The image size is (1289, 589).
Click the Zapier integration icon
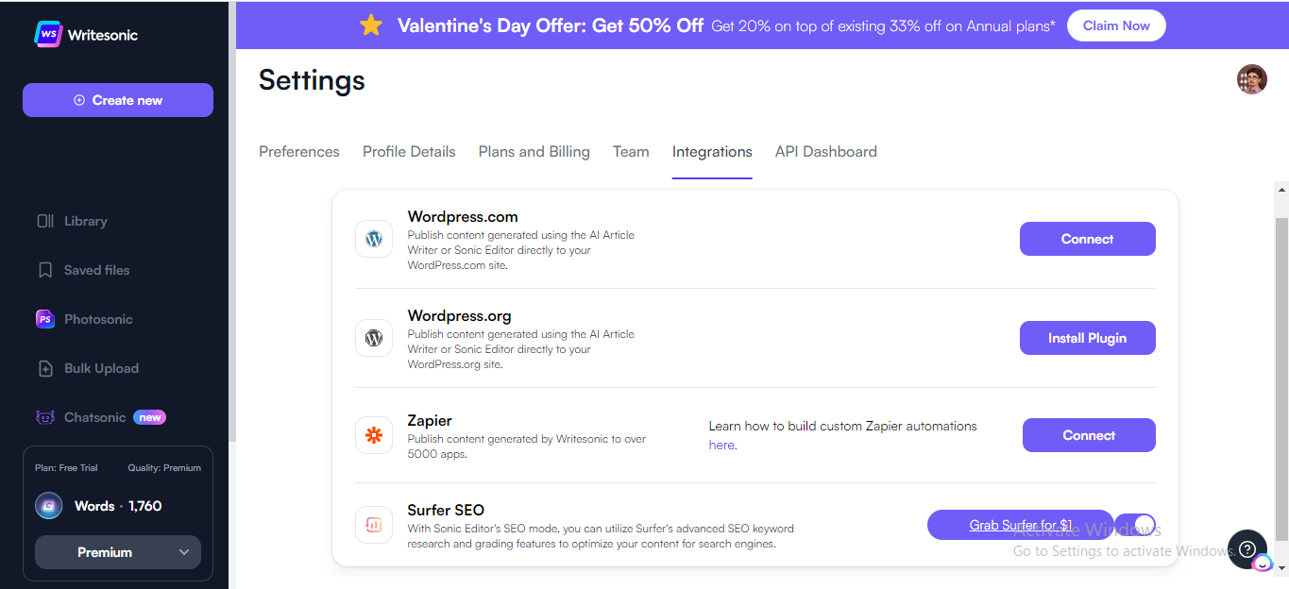pyautogui.click(x=374, y=435)
